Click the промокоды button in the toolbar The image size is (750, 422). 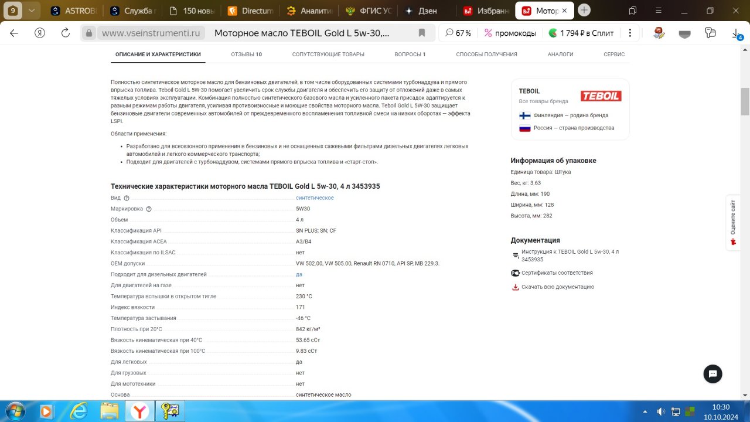coord(510,33)
